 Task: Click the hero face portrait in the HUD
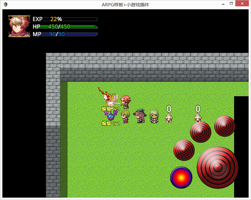pos(19,26)
